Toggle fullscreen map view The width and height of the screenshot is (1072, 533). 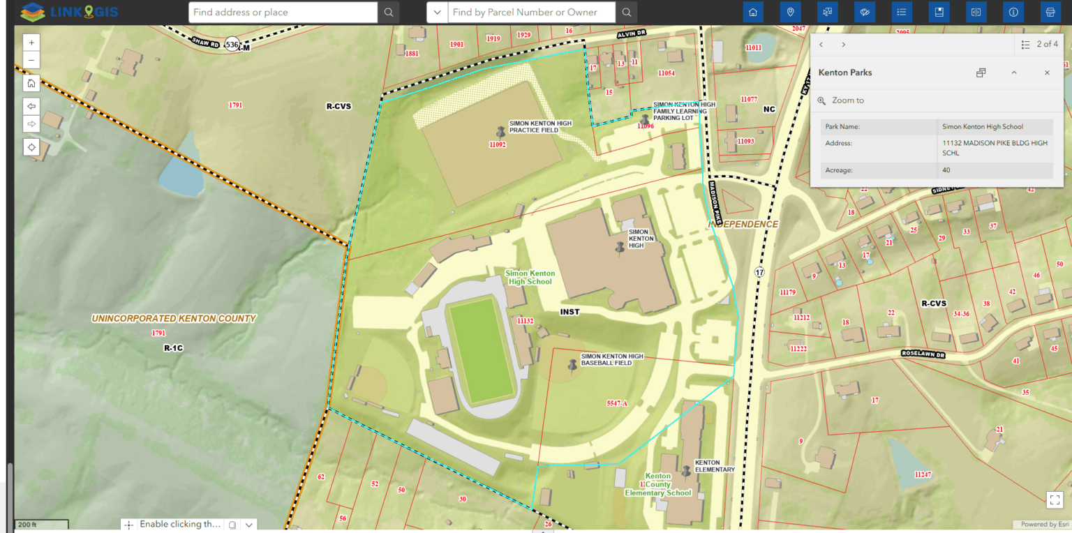[x=1055, y=500]
